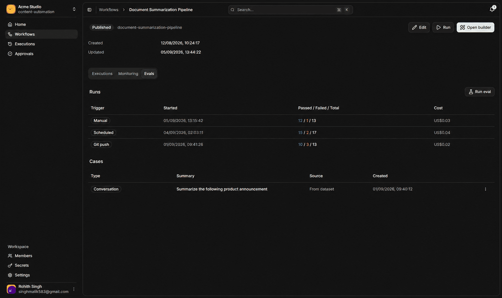Click the document-summarization-pipeline slug text

point(150,27)
